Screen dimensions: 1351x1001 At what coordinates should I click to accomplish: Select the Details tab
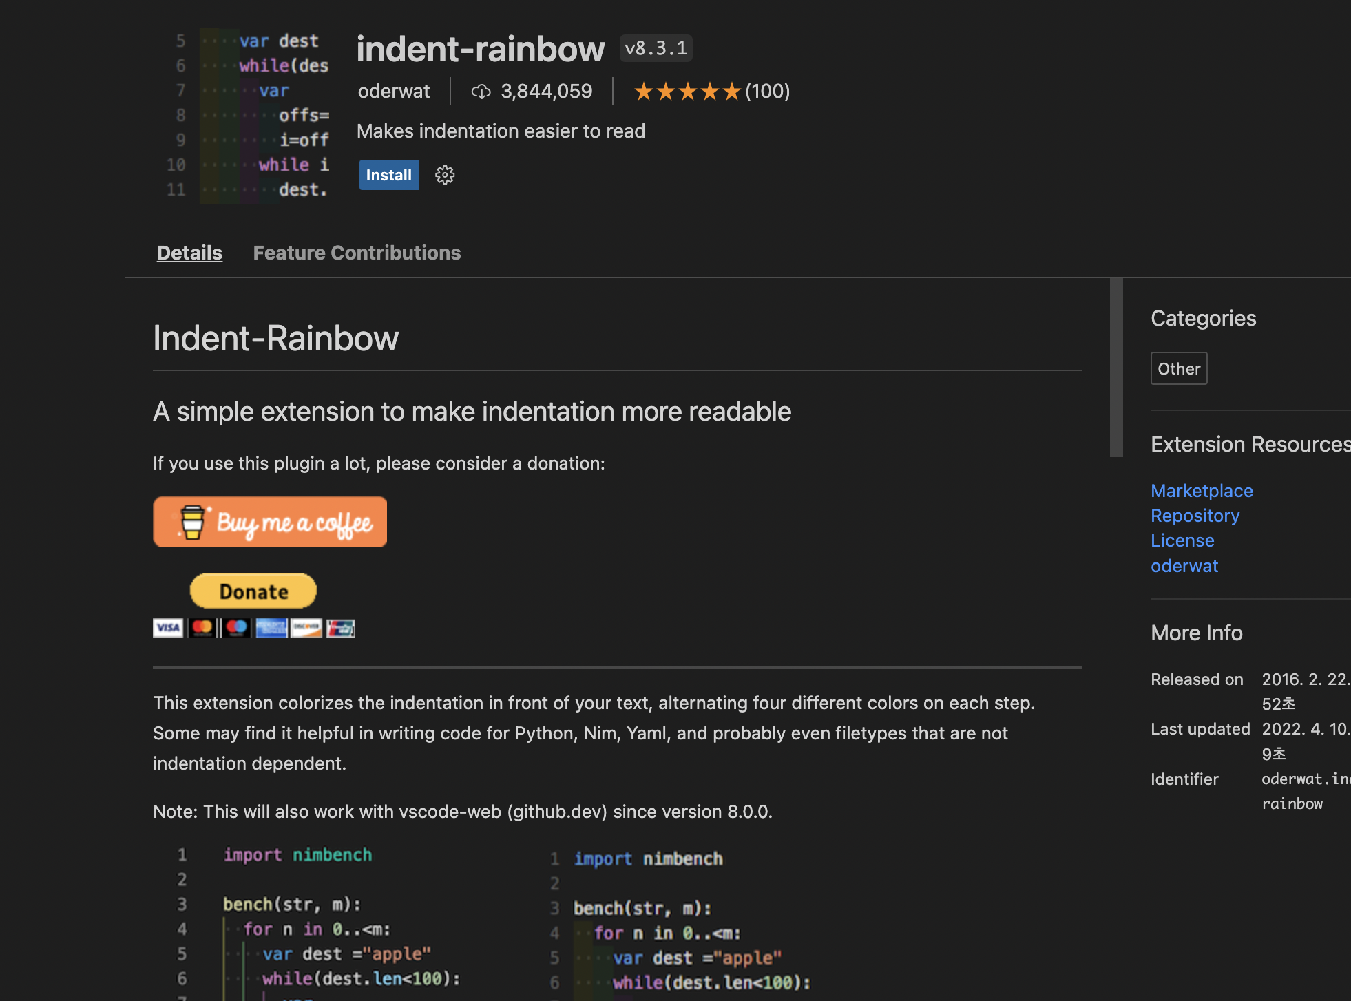pyautogui.click(x=189, y=253)
